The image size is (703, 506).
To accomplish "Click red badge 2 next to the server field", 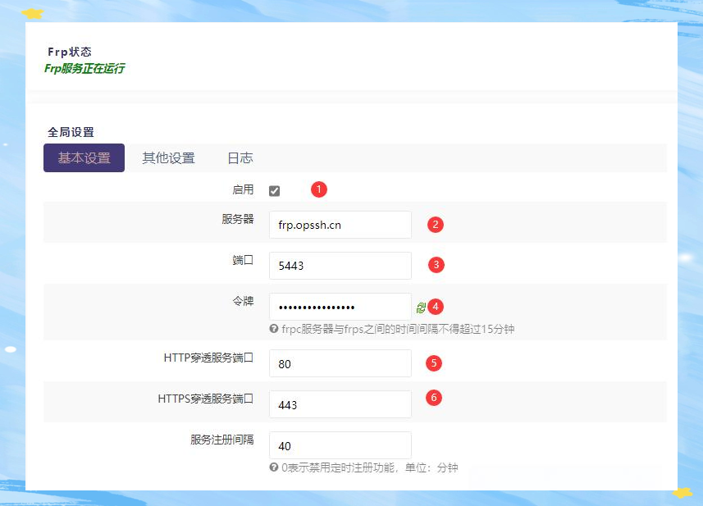I will pos(435,225).
